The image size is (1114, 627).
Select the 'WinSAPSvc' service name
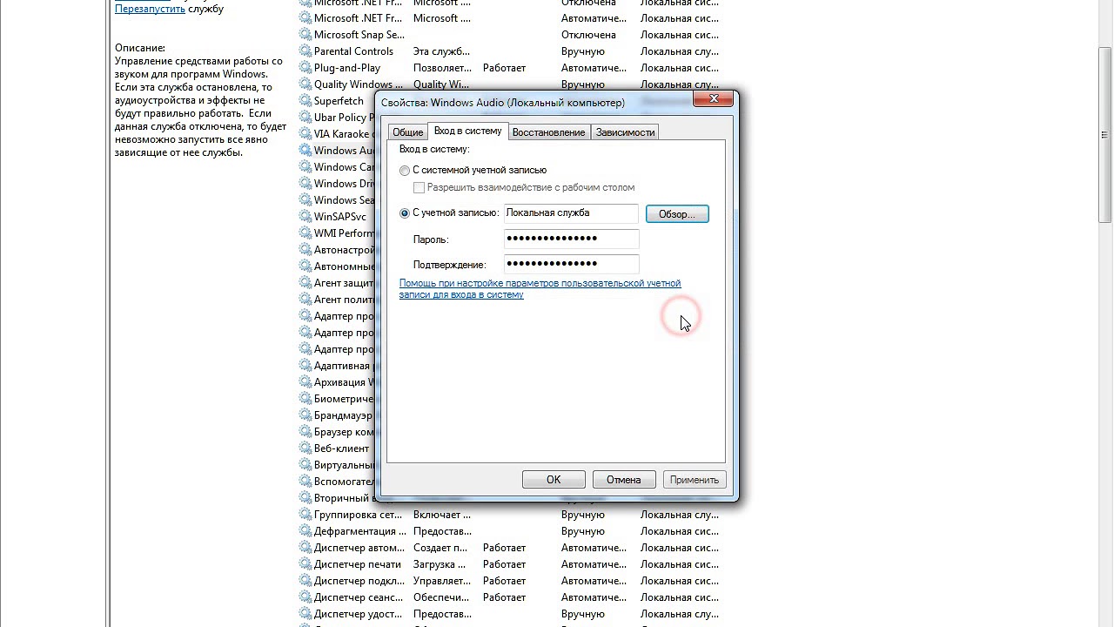[340, 217]
